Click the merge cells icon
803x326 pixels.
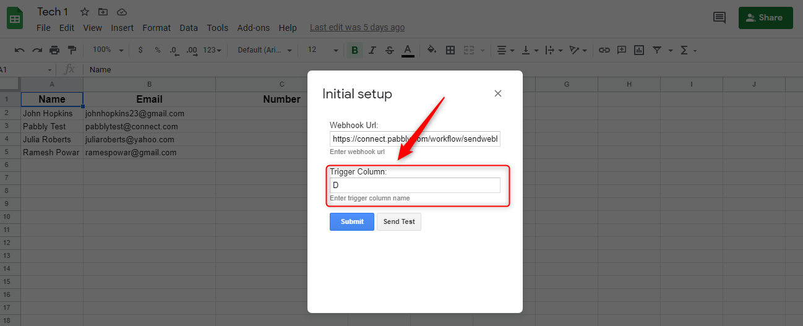pos(469,50)
